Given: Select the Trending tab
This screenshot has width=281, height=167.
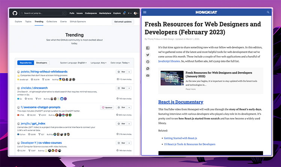Looking at the screenshot, I should pyautogui.click(x=39, y=22).
